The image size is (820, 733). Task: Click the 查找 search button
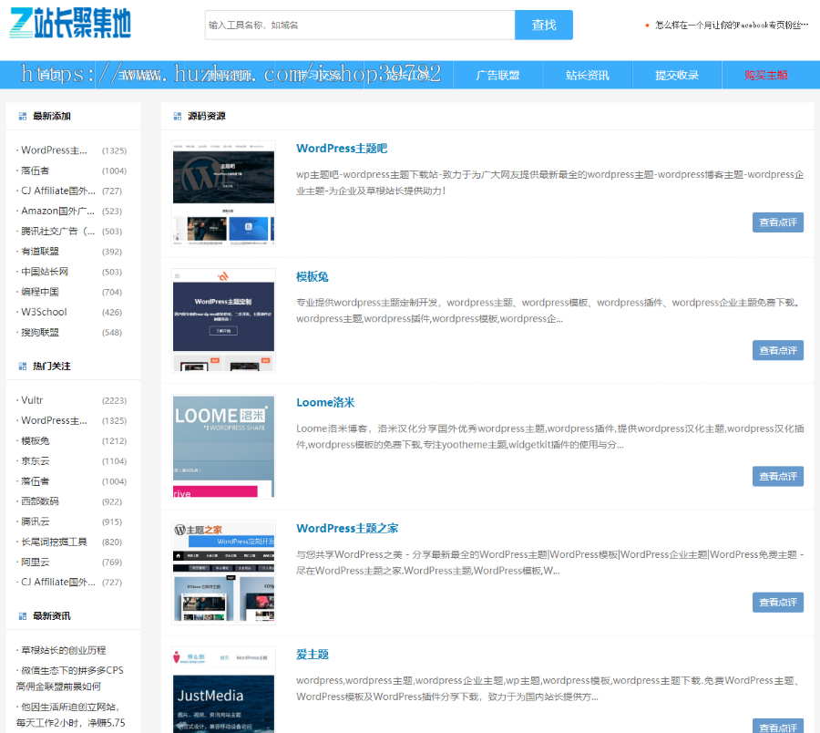[544, 26]
